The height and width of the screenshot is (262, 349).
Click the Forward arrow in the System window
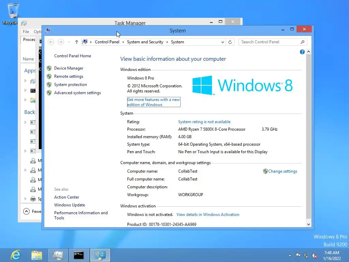(61, 42)
